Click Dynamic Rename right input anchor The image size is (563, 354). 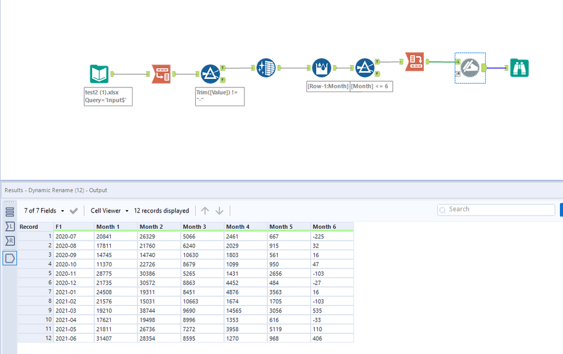[x=458, y=73]
